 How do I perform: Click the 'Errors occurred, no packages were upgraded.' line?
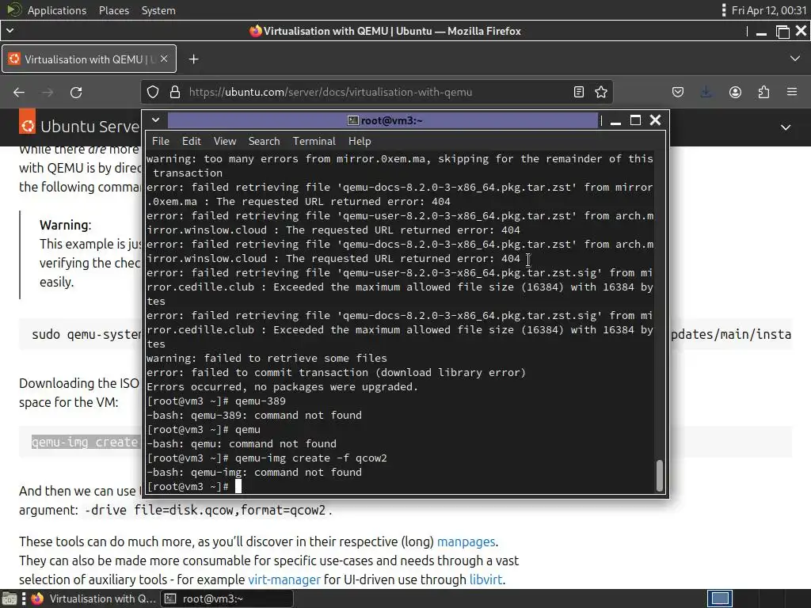[x=282, y=386]
